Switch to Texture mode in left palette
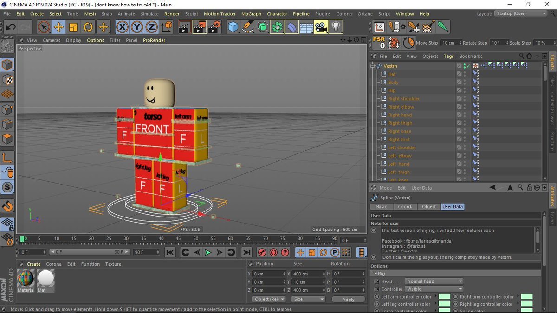Viewport: 557px width, 313px height. (7, 80)
